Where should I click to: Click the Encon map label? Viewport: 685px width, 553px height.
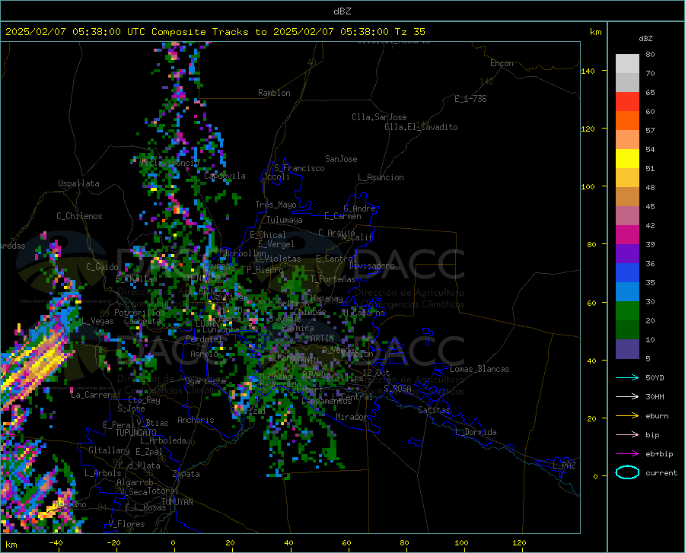(x=502, y=63)
